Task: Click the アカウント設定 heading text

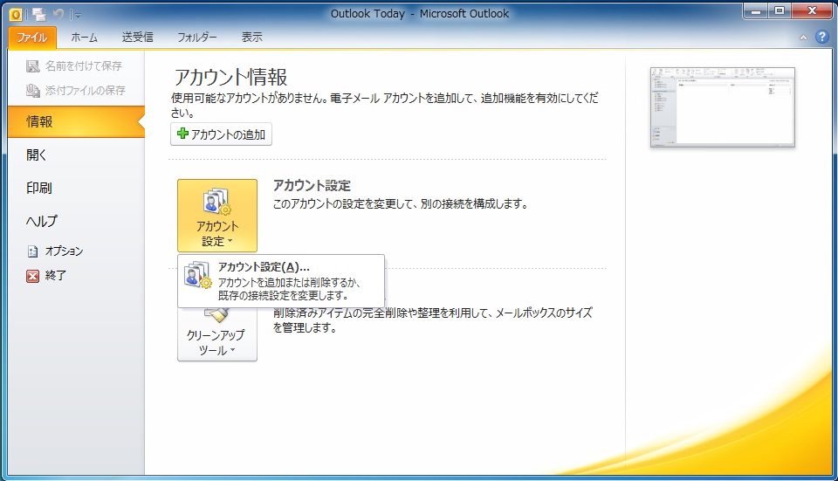Action: tap(312, 185)
